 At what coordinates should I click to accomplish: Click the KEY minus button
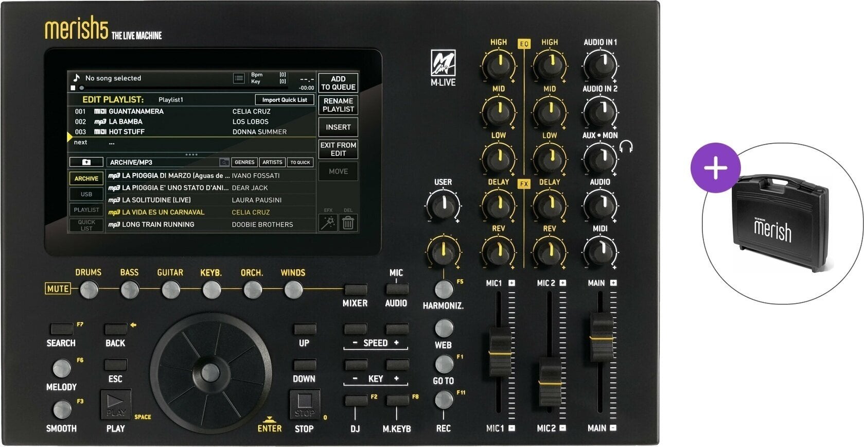point(356,364)
